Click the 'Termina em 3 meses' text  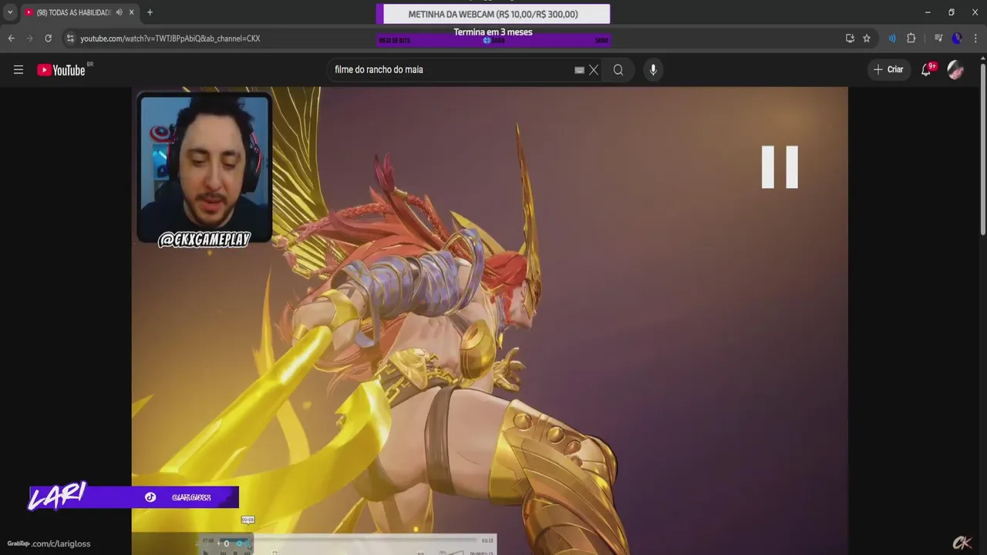[x=493, y=32]
